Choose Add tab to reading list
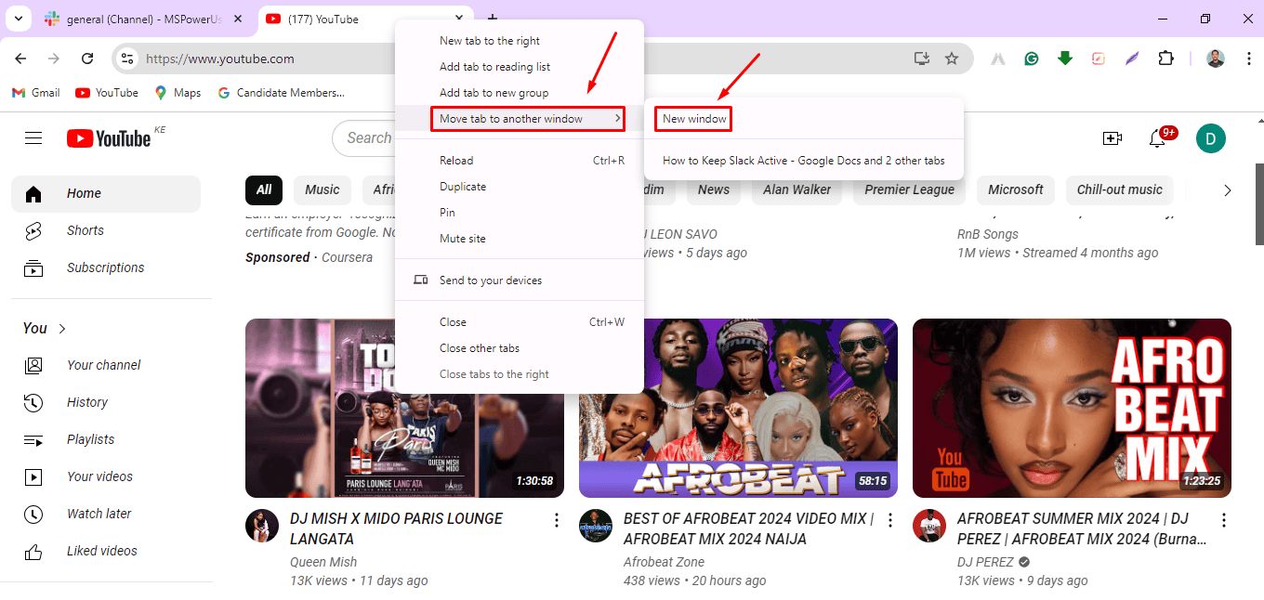 [520, 67]
